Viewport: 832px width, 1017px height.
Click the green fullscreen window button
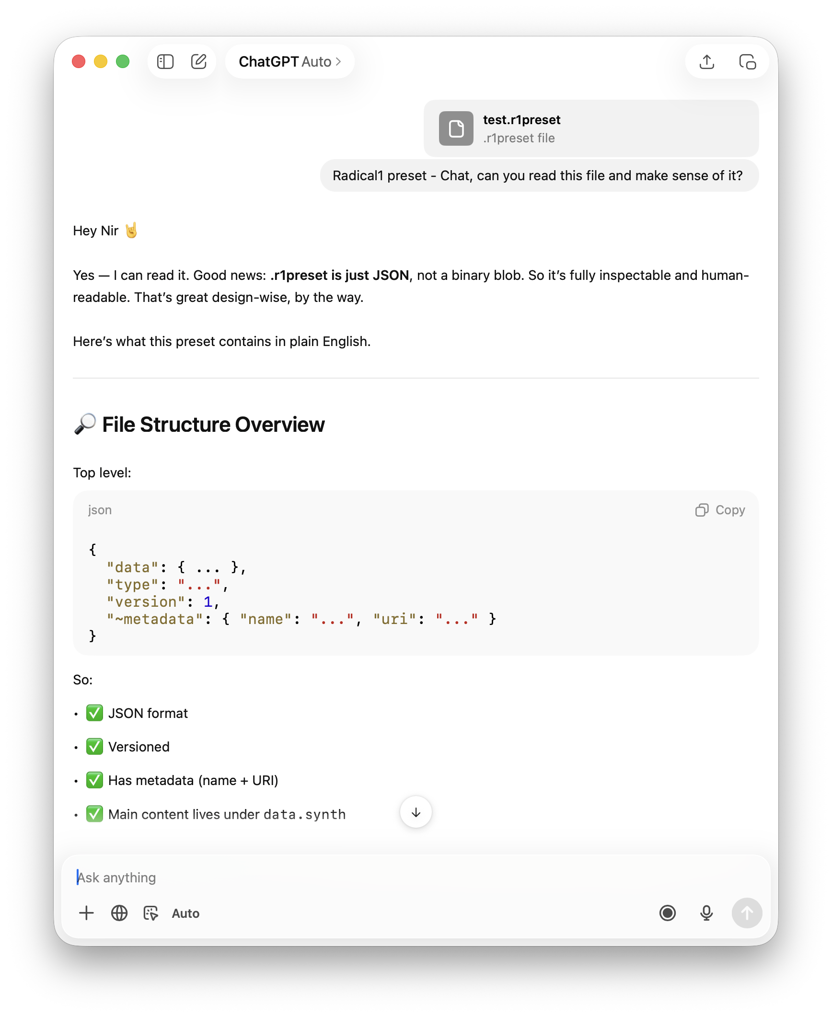(123, 62)
